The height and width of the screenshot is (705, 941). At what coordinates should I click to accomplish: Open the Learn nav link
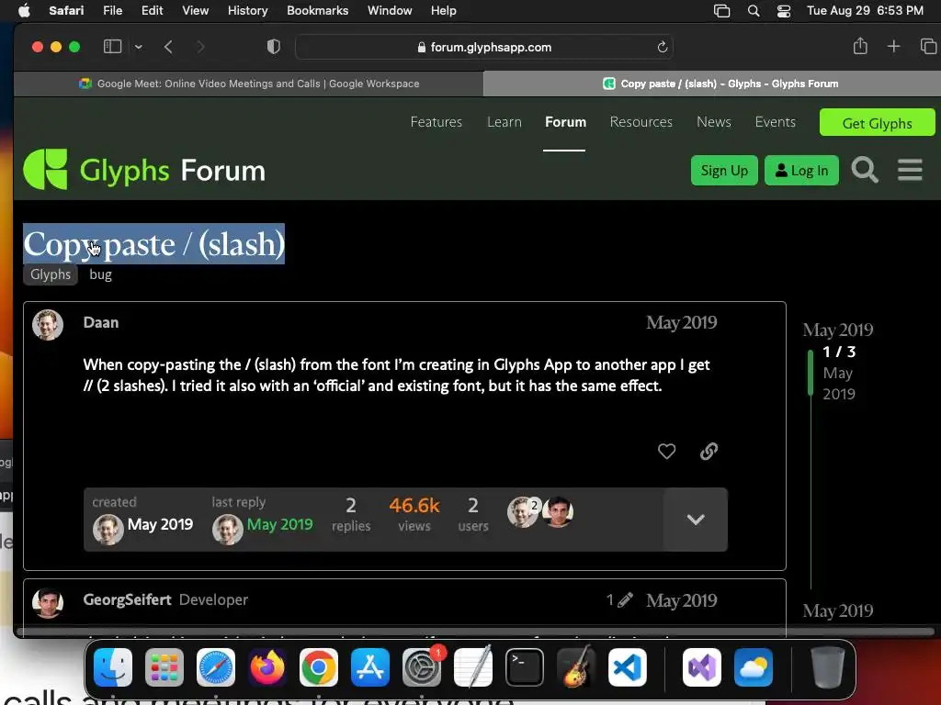point(505,122)
